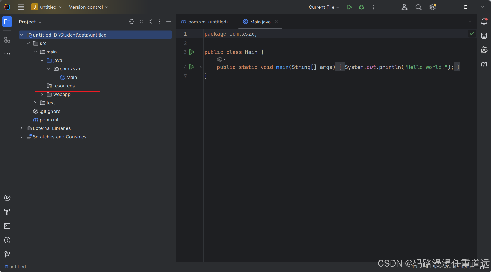This screenshot has width=491, height=272.
Task: Open the AI inlay dropdown above main method
Action: tap(221, 59)
